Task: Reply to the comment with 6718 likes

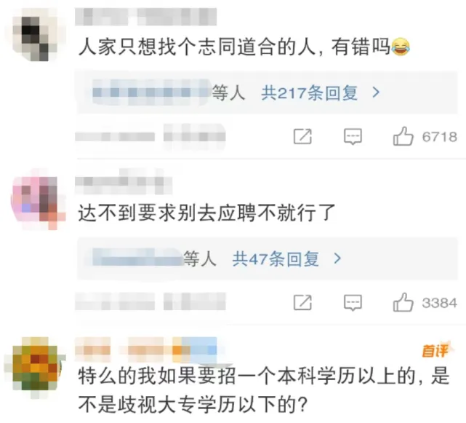Action: pyautogui.click(x=353, y=137)
